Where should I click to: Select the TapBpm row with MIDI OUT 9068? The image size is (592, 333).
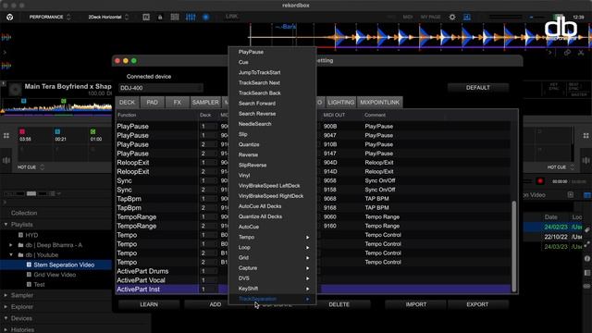pyautogui.click(x=314, y=199)
